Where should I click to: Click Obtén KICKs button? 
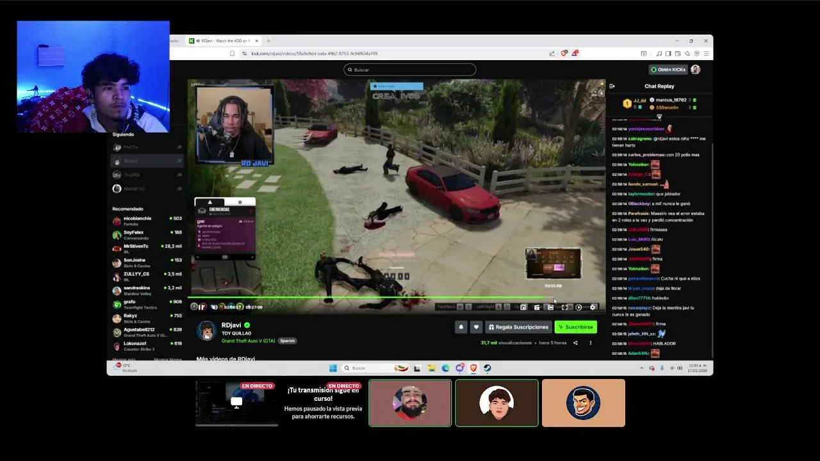[668, 70]
